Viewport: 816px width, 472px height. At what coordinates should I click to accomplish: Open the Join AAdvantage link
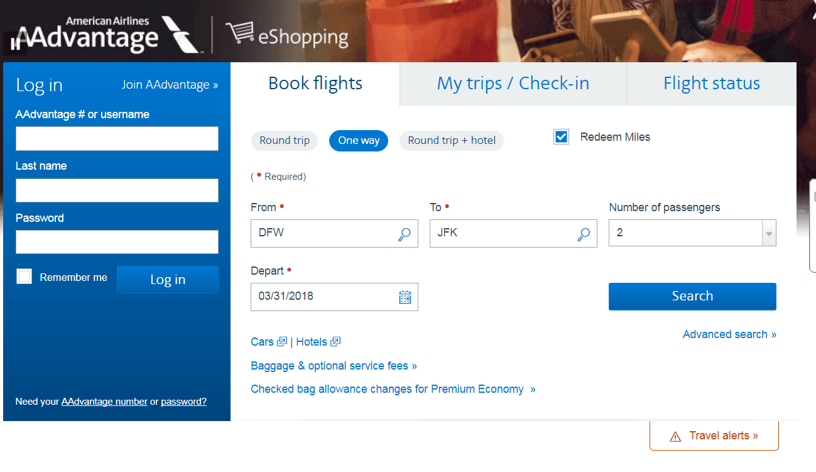click(170, 84)
